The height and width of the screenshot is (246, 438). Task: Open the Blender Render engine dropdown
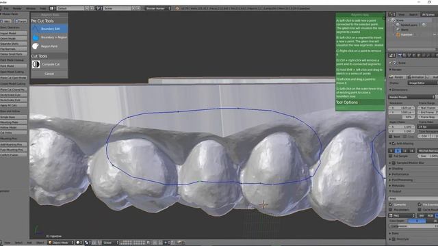pos(158,8)
